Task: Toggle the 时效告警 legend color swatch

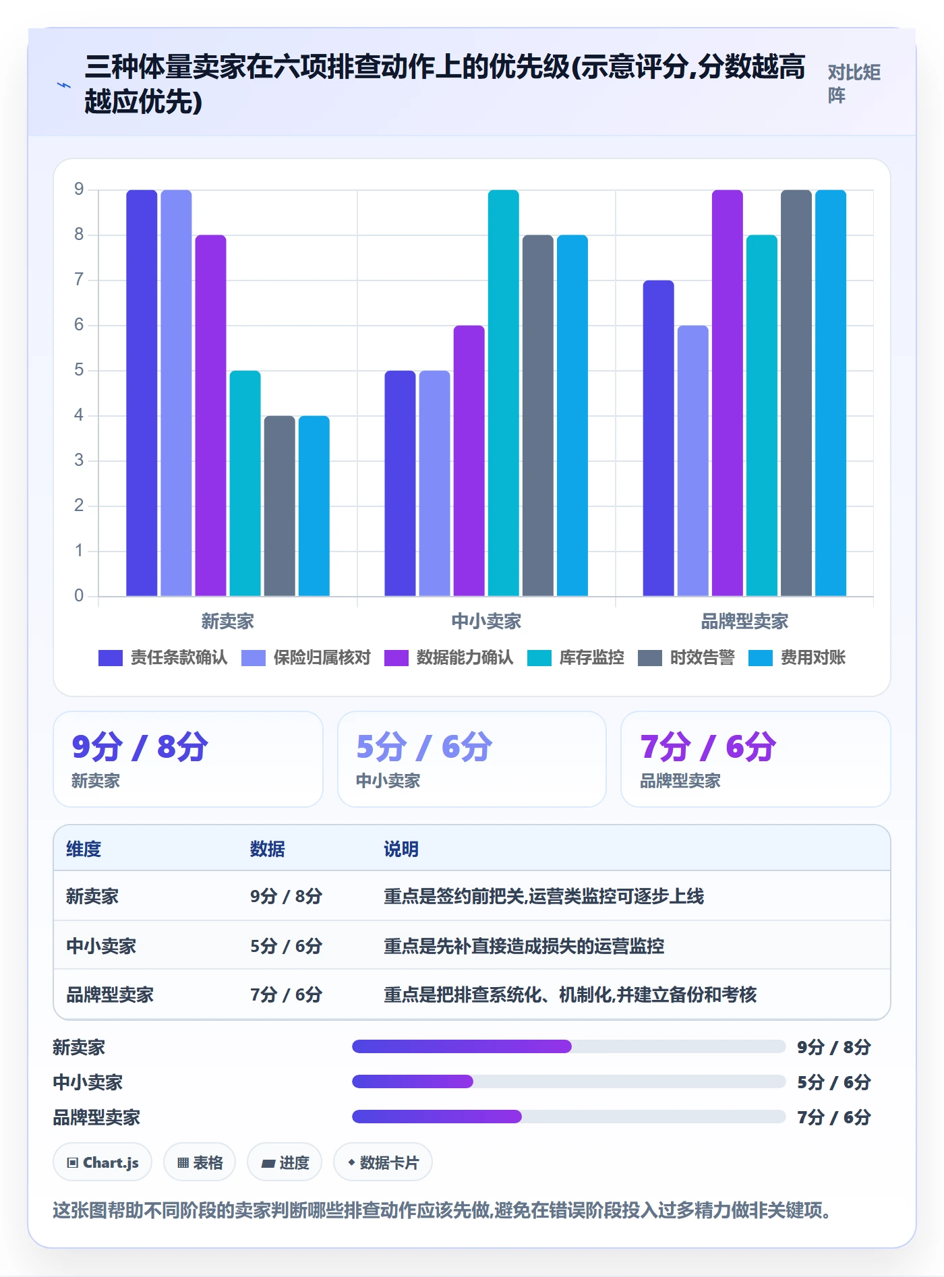Action: point(650,658)
